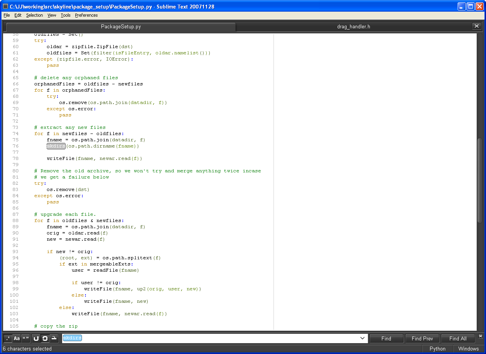The height and width of the screenshot is (354, 486).
Task: Toggle case sensitive matching (Aa)
Action: 17,338
